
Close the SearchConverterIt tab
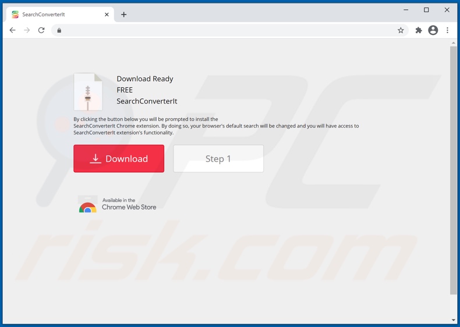coord(107,15)
